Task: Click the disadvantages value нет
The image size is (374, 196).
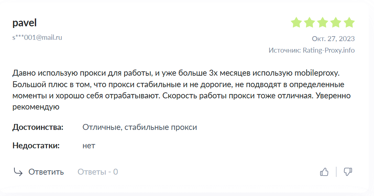Action: [x=89, y=146]
